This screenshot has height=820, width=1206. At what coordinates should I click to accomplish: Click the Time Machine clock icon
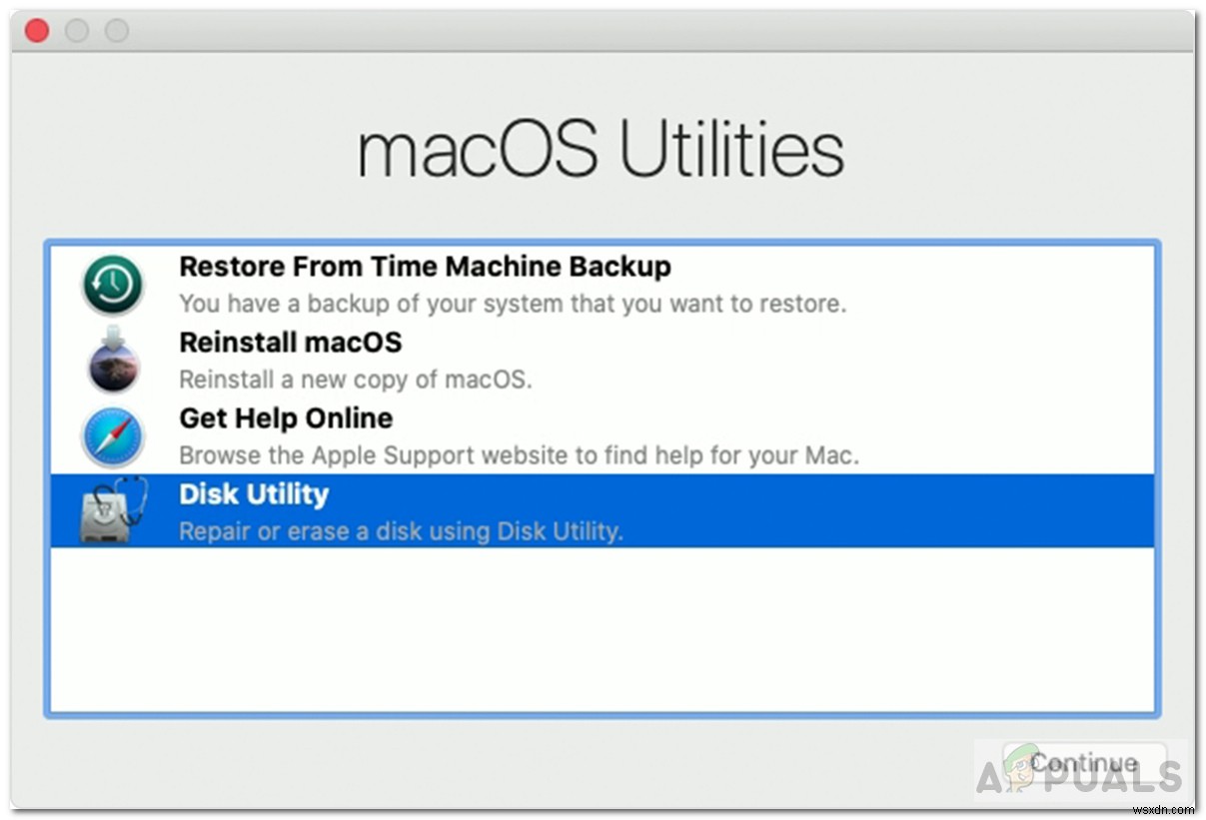point(113,285)
